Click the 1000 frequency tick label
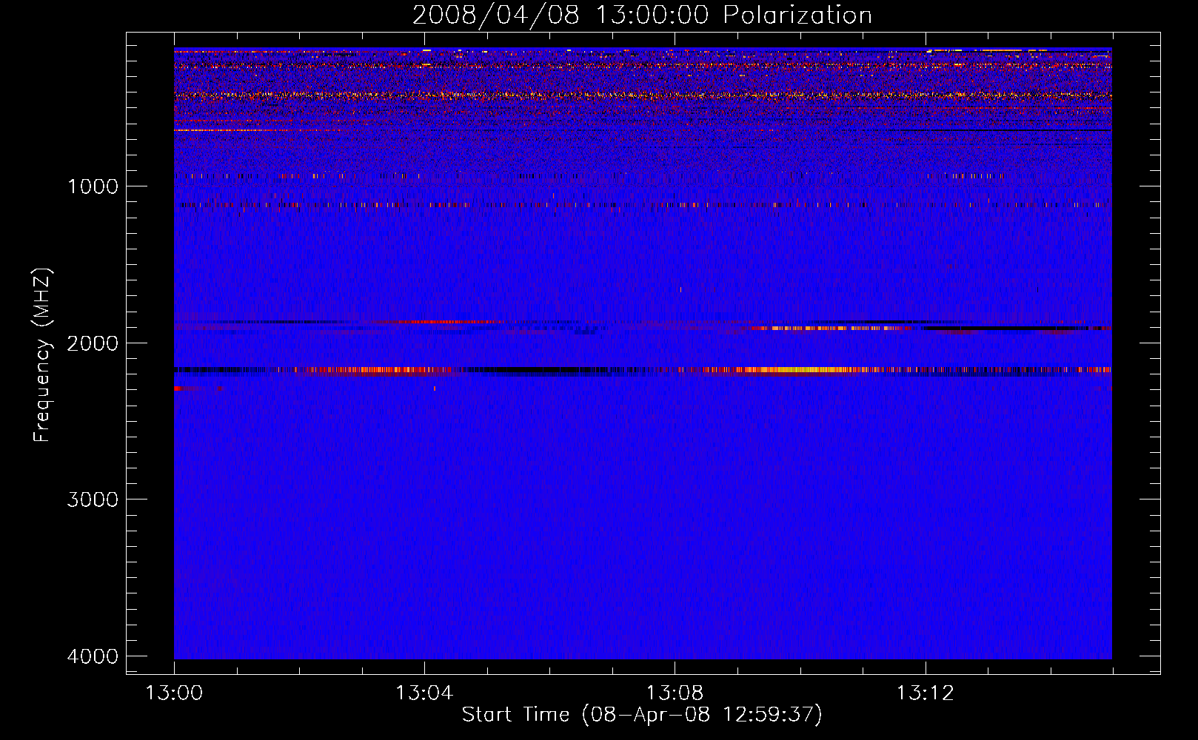Image resolution: width=1198 pixels, height=740 pixels. (93, 186)
